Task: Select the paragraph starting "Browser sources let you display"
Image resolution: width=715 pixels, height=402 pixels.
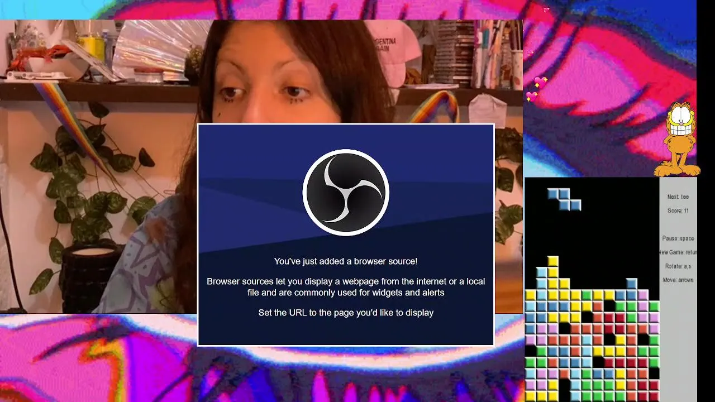Action: (346, 287)
